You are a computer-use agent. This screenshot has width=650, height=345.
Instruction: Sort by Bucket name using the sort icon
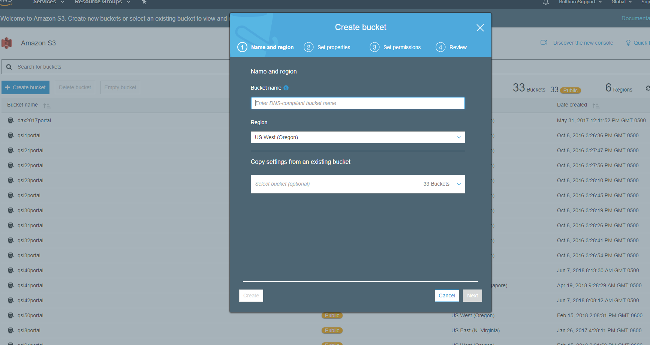click(47, 106)
